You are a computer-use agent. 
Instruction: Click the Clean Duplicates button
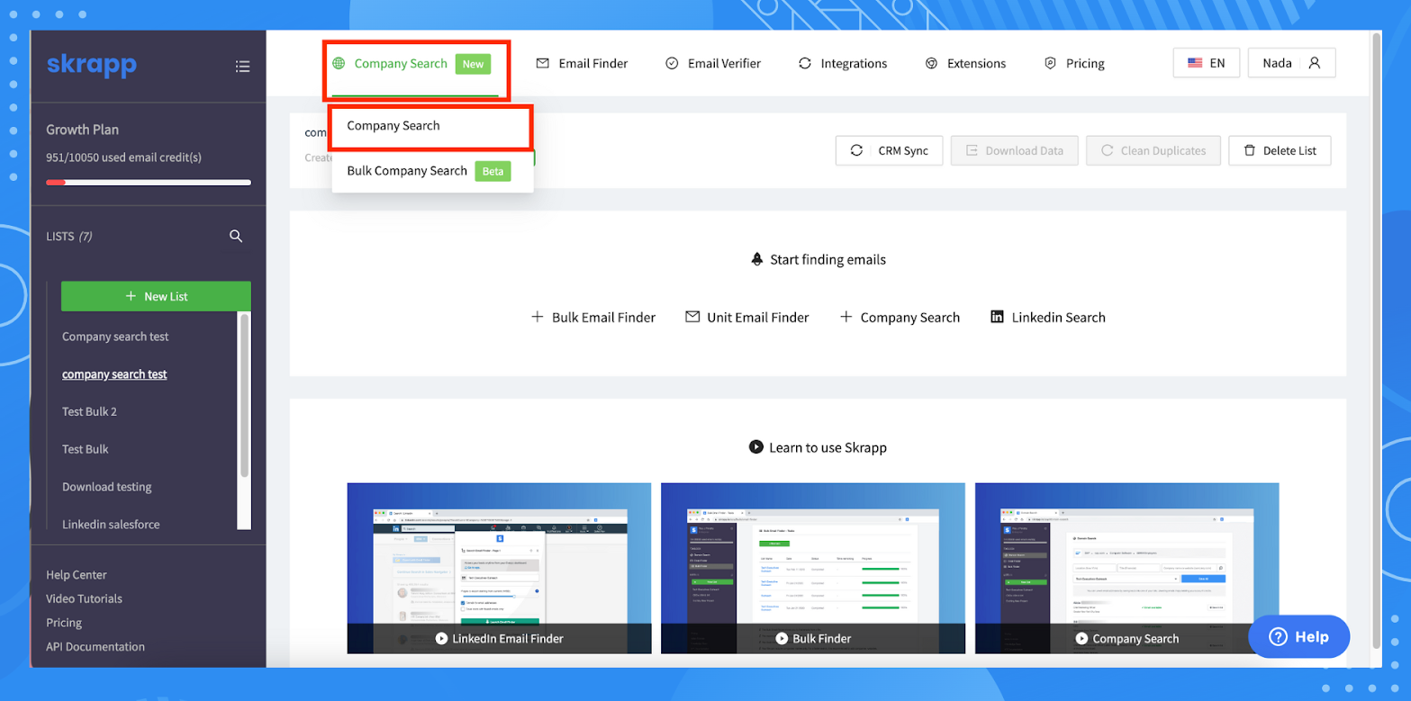1153,150
